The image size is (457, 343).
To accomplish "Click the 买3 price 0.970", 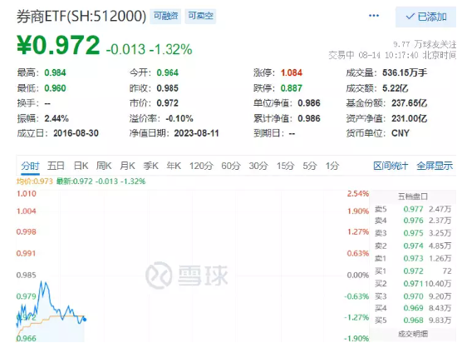I will pos(413,296).
